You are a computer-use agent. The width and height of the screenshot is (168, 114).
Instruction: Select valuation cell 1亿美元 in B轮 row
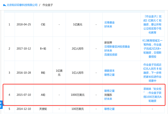tap(59, 73)
